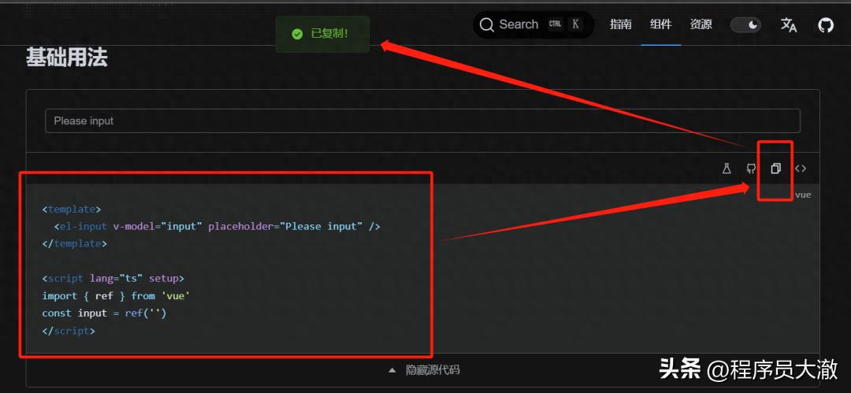Open the Search box in header
The height and width of the screenshot is (393, 851).
[x=518, y=24]
